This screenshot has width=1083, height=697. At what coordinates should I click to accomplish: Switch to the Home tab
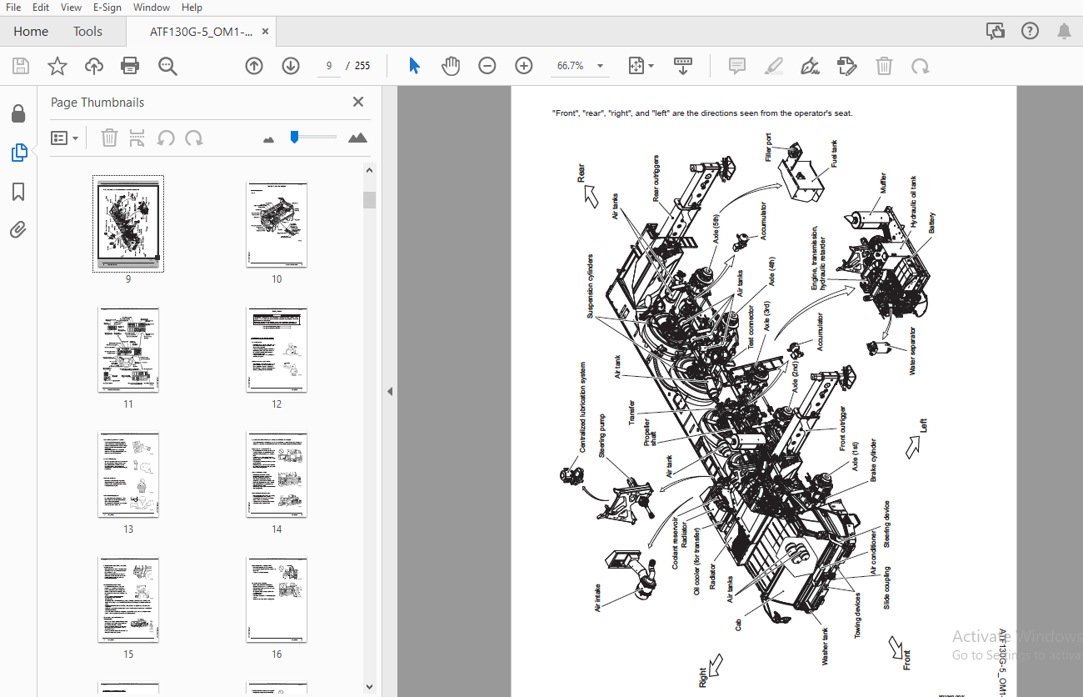[x=31, y=32]
